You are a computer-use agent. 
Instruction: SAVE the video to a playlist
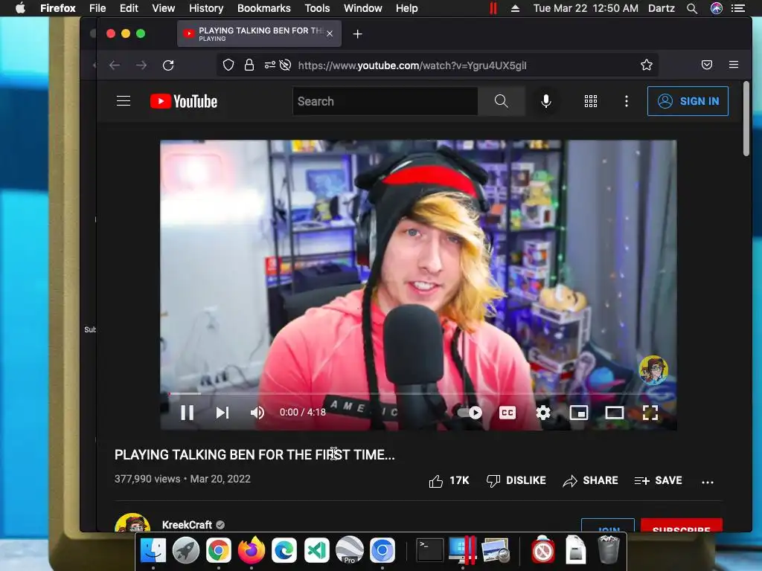click(658, 481)
